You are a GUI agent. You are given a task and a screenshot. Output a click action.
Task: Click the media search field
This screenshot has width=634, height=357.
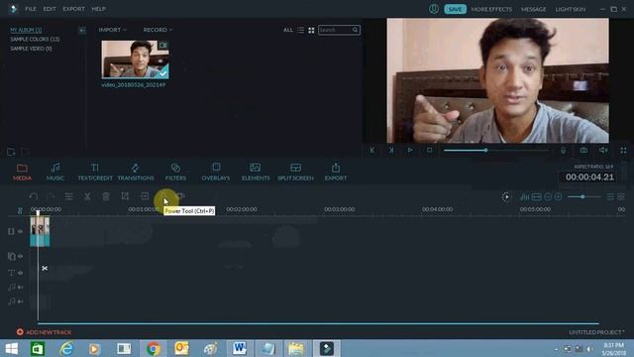[x=339, y=30]
